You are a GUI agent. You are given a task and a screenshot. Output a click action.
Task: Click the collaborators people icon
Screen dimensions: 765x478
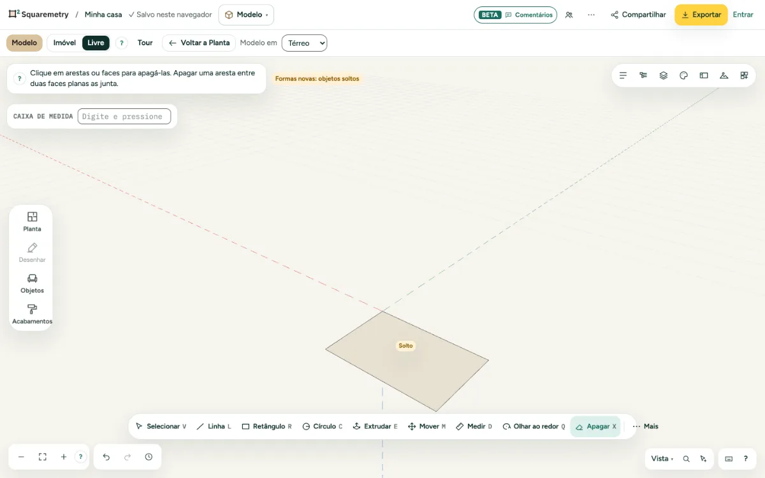569,15
